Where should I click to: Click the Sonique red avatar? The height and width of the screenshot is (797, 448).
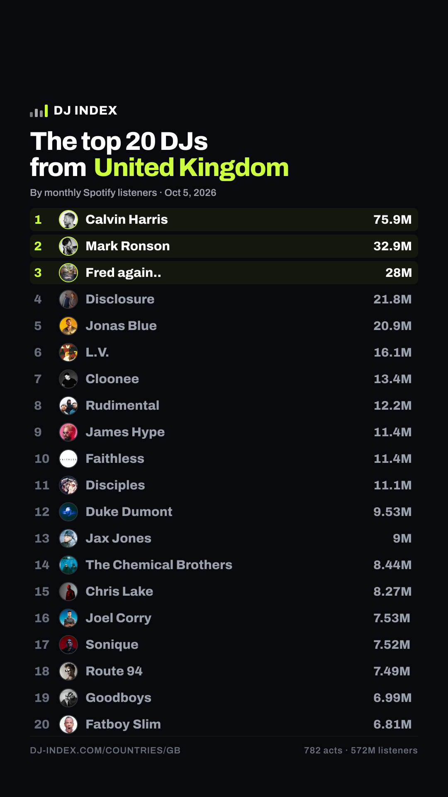tap(68, 645)
